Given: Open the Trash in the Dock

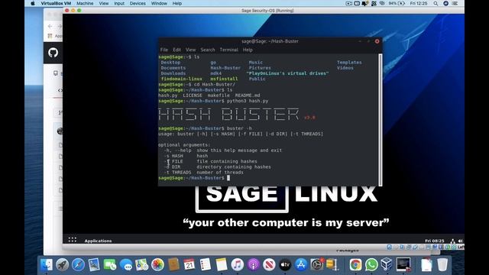Looking at the screenshot, I should pyautogui.click(x=442, y=265).
